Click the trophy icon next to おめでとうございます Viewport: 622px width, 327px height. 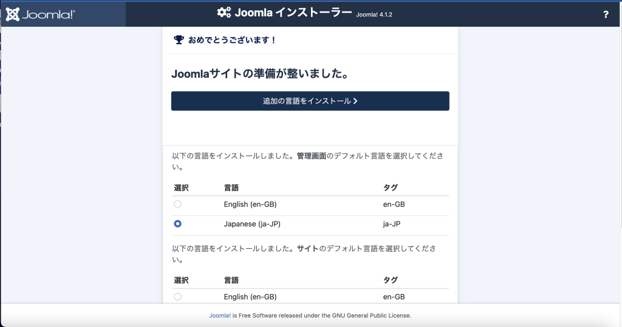179,39
